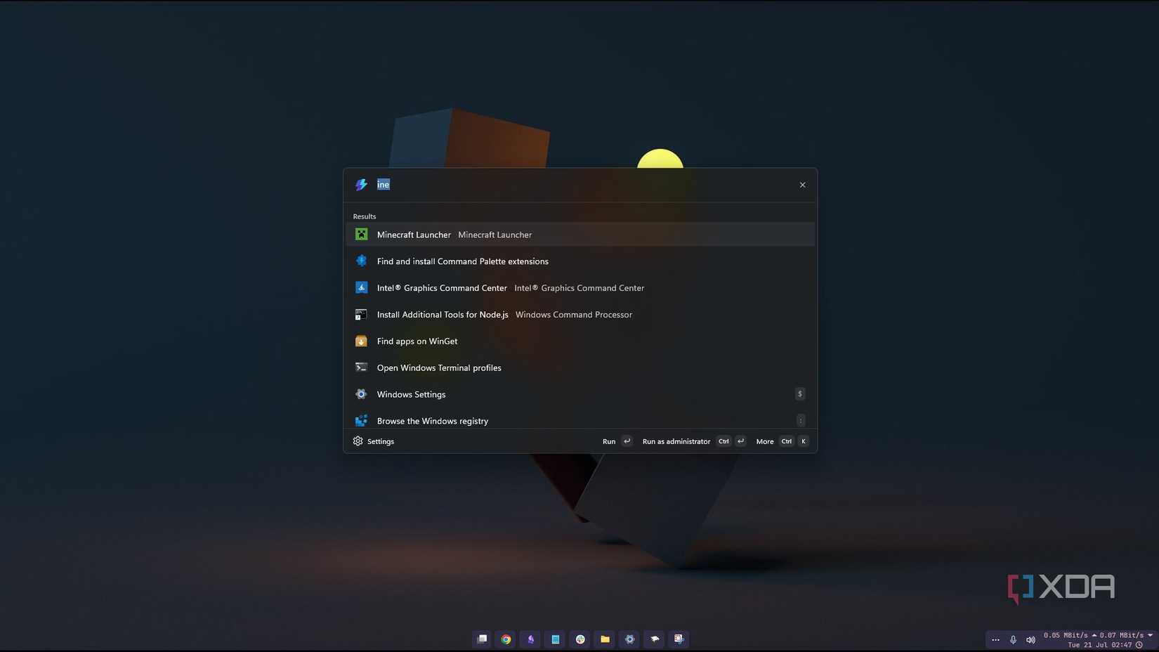The width and height of the screenshot is (1159, 652).
Task: Click the Node.js tools command prompt icon
Action: coord(361,314)
